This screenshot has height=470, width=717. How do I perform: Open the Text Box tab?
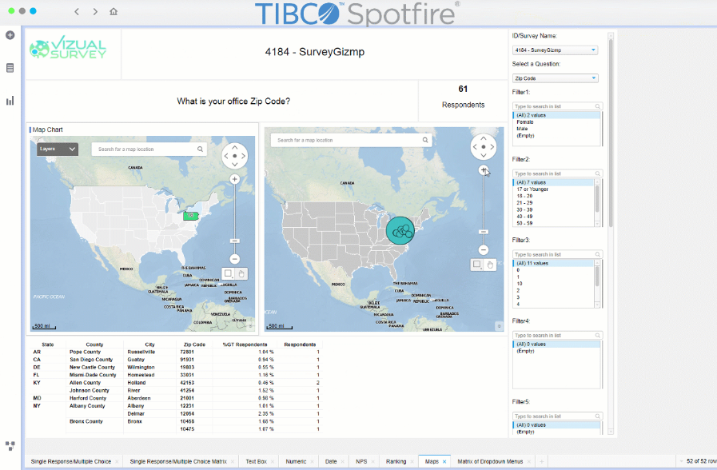[256, 461]
